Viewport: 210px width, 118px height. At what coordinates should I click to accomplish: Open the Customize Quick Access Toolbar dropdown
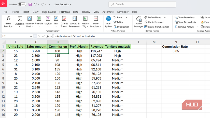point(49,4)
